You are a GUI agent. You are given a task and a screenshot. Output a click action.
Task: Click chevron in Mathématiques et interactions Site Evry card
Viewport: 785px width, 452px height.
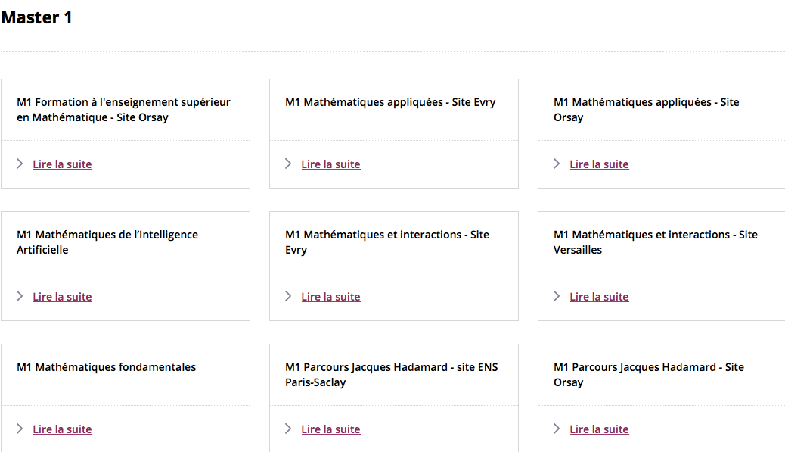(288, 296)
